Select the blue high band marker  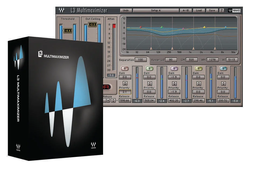click(226, 27)
